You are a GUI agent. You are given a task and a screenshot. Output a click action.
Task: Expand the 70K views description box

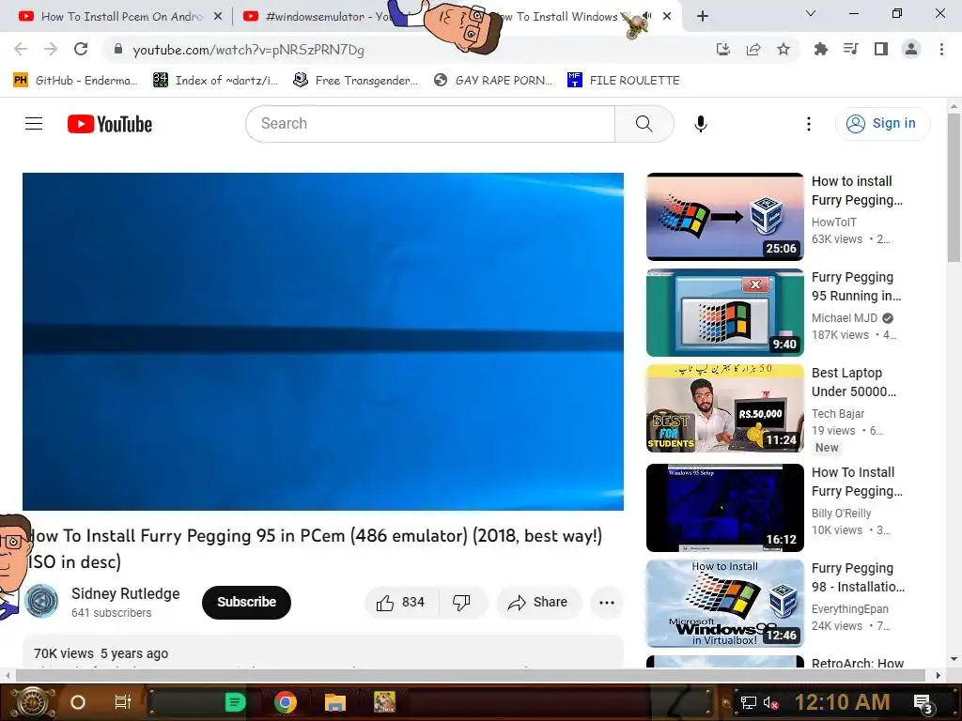[323, 652]
